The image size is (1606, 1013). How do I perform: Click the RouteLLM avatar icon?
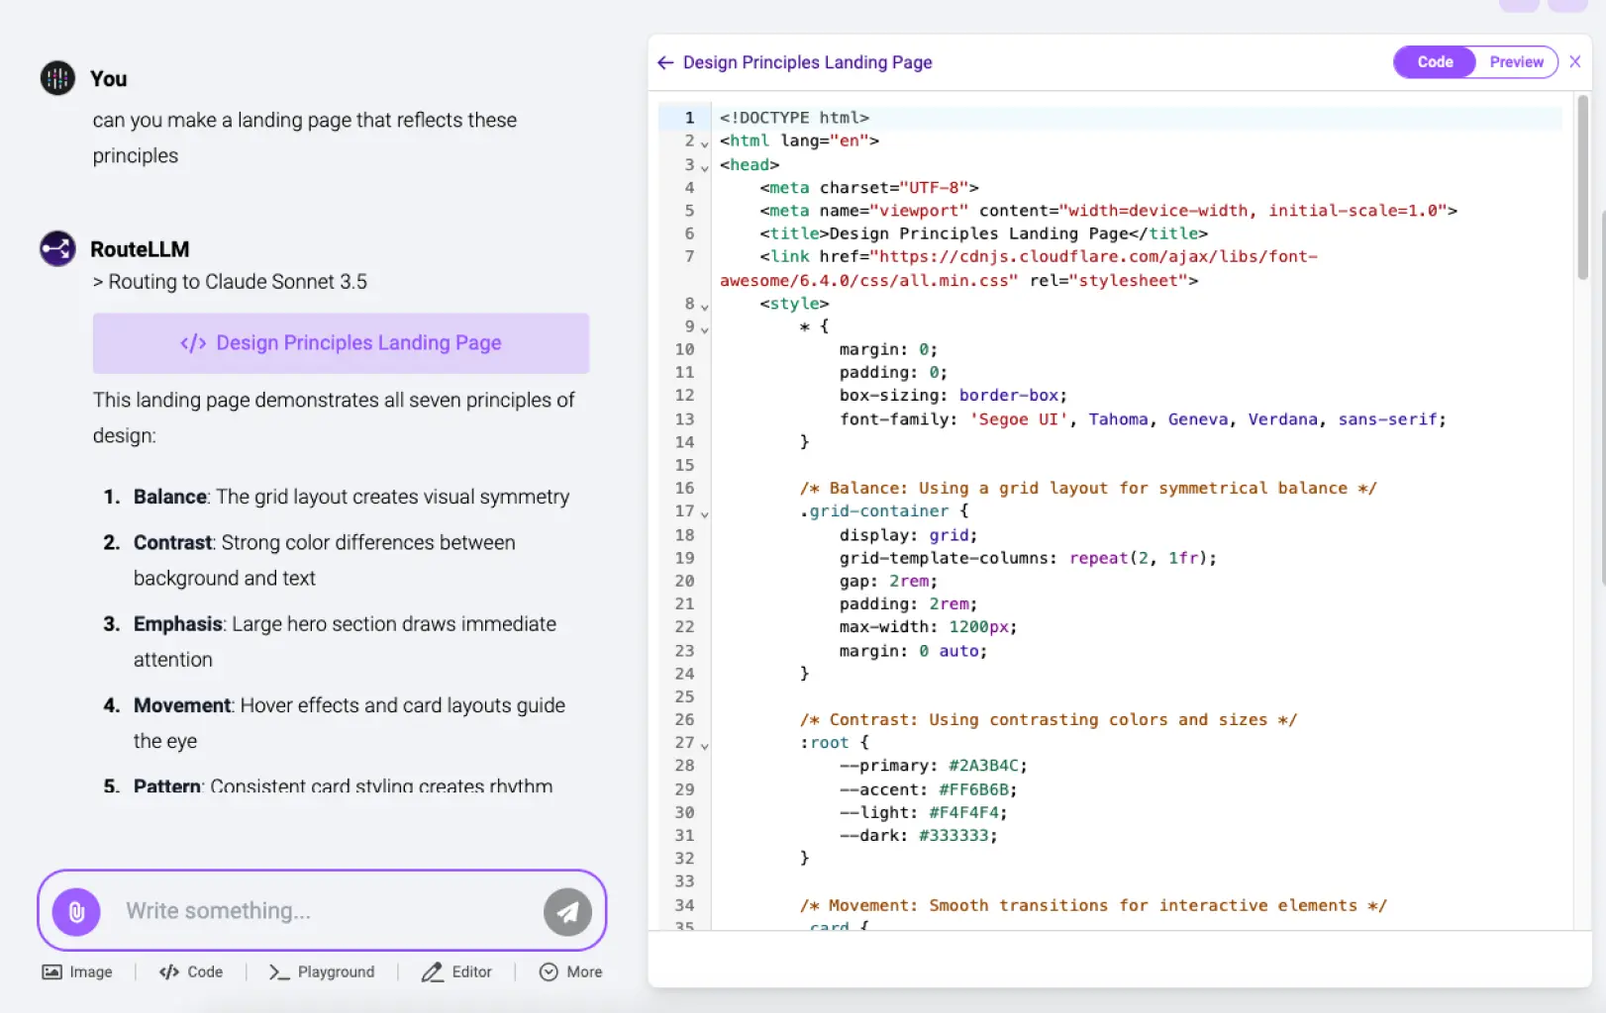pos(57,248)
